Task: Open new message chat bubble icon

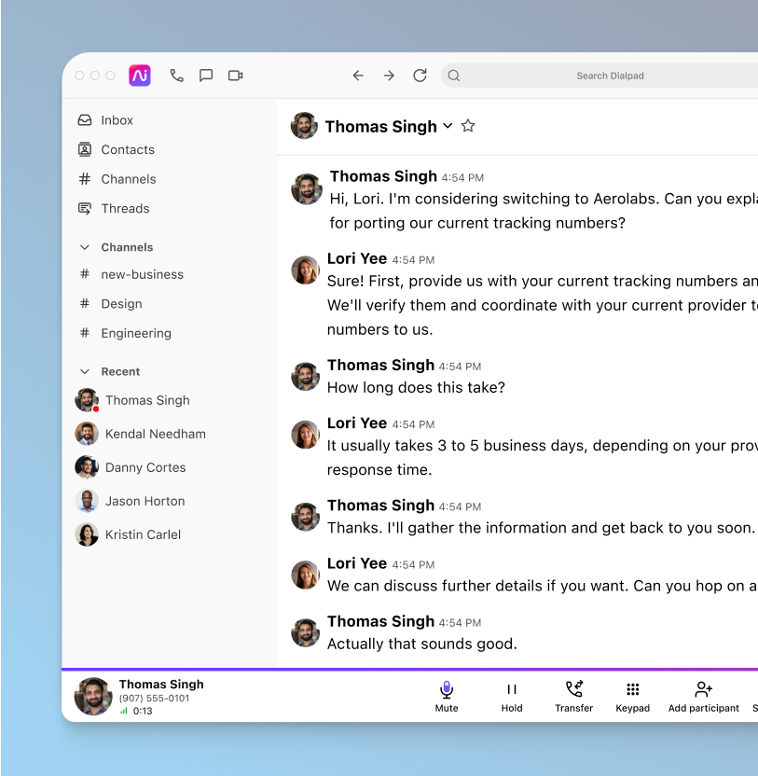Action: [x=206, y=76]
